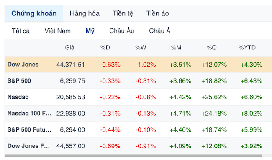Click the Chứng khoán tab

pyautogui.click(x=34, y=13)
